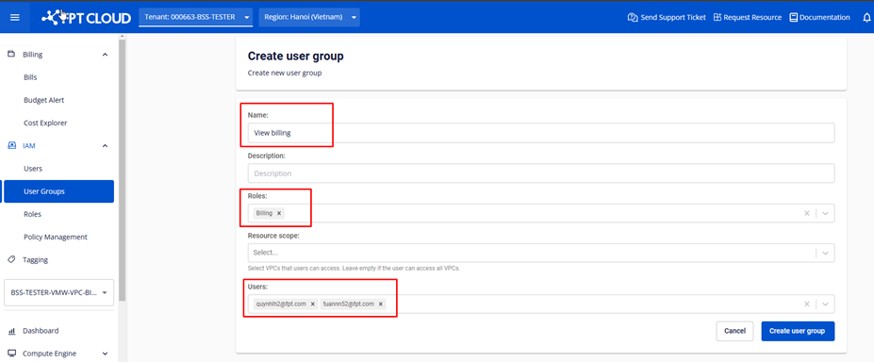Open the Tenant dropdown selector
The width and height of the screenshot is (874, 362).
click(x=196, y=17)
